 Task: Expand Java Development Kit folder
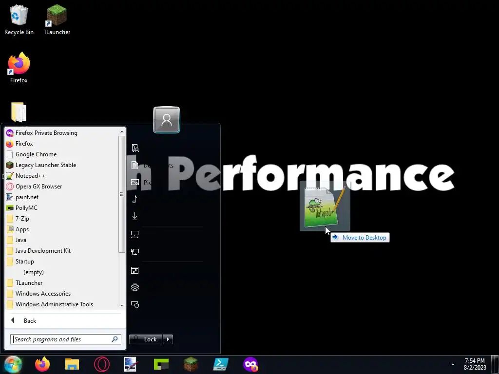coord(62,251)
